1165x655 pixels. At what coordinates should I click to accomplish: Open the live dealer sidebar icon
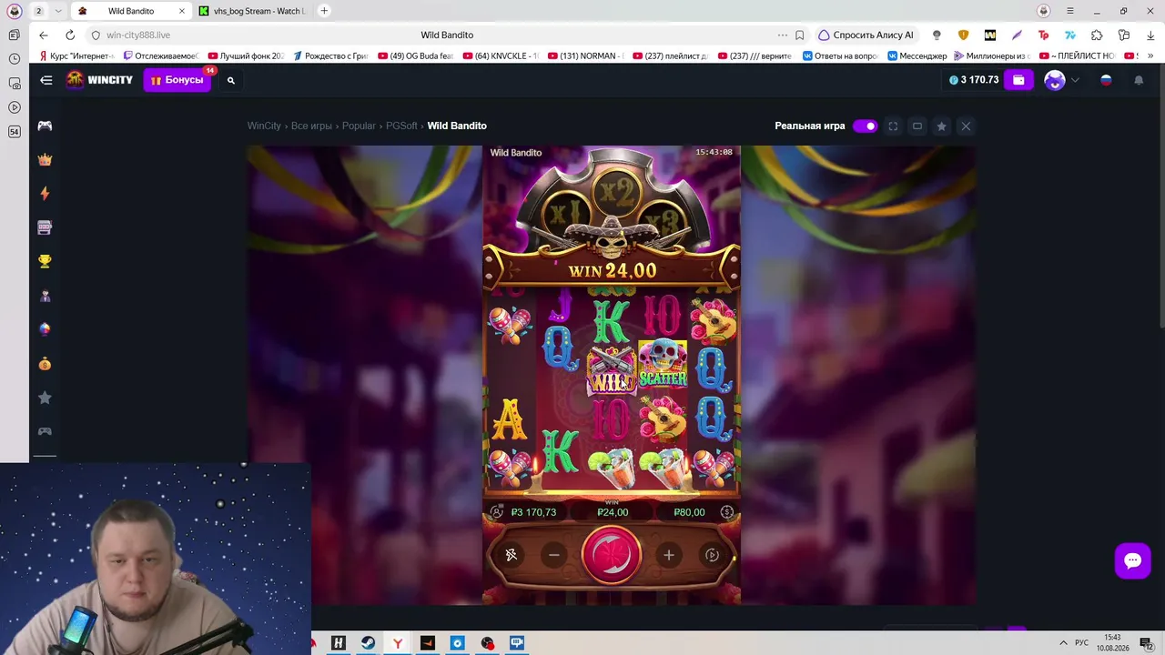coord(45,296)
